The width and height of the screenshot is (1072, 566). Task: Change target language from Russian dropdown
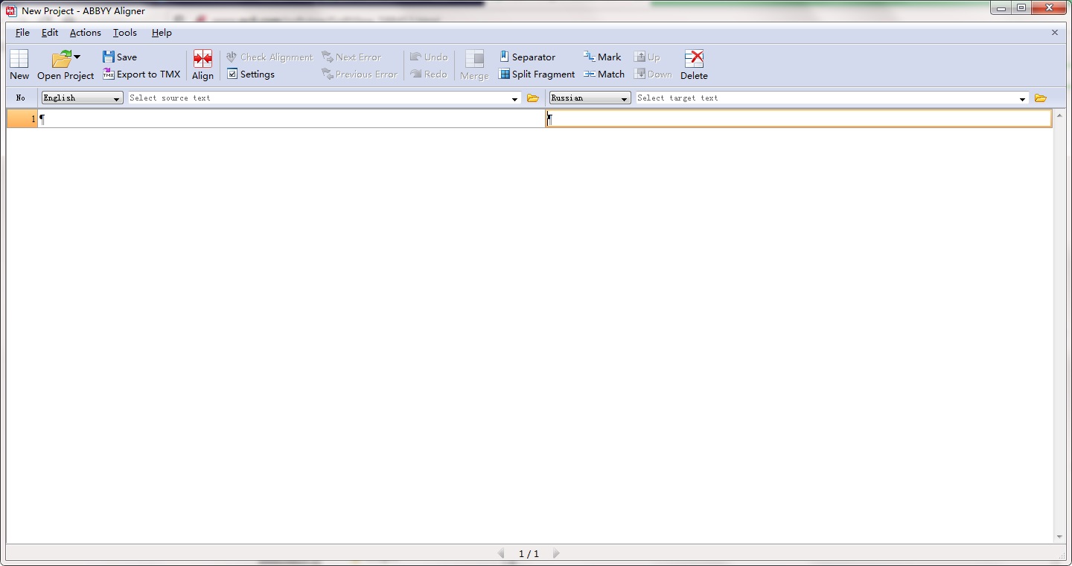(x=590, y=98)
